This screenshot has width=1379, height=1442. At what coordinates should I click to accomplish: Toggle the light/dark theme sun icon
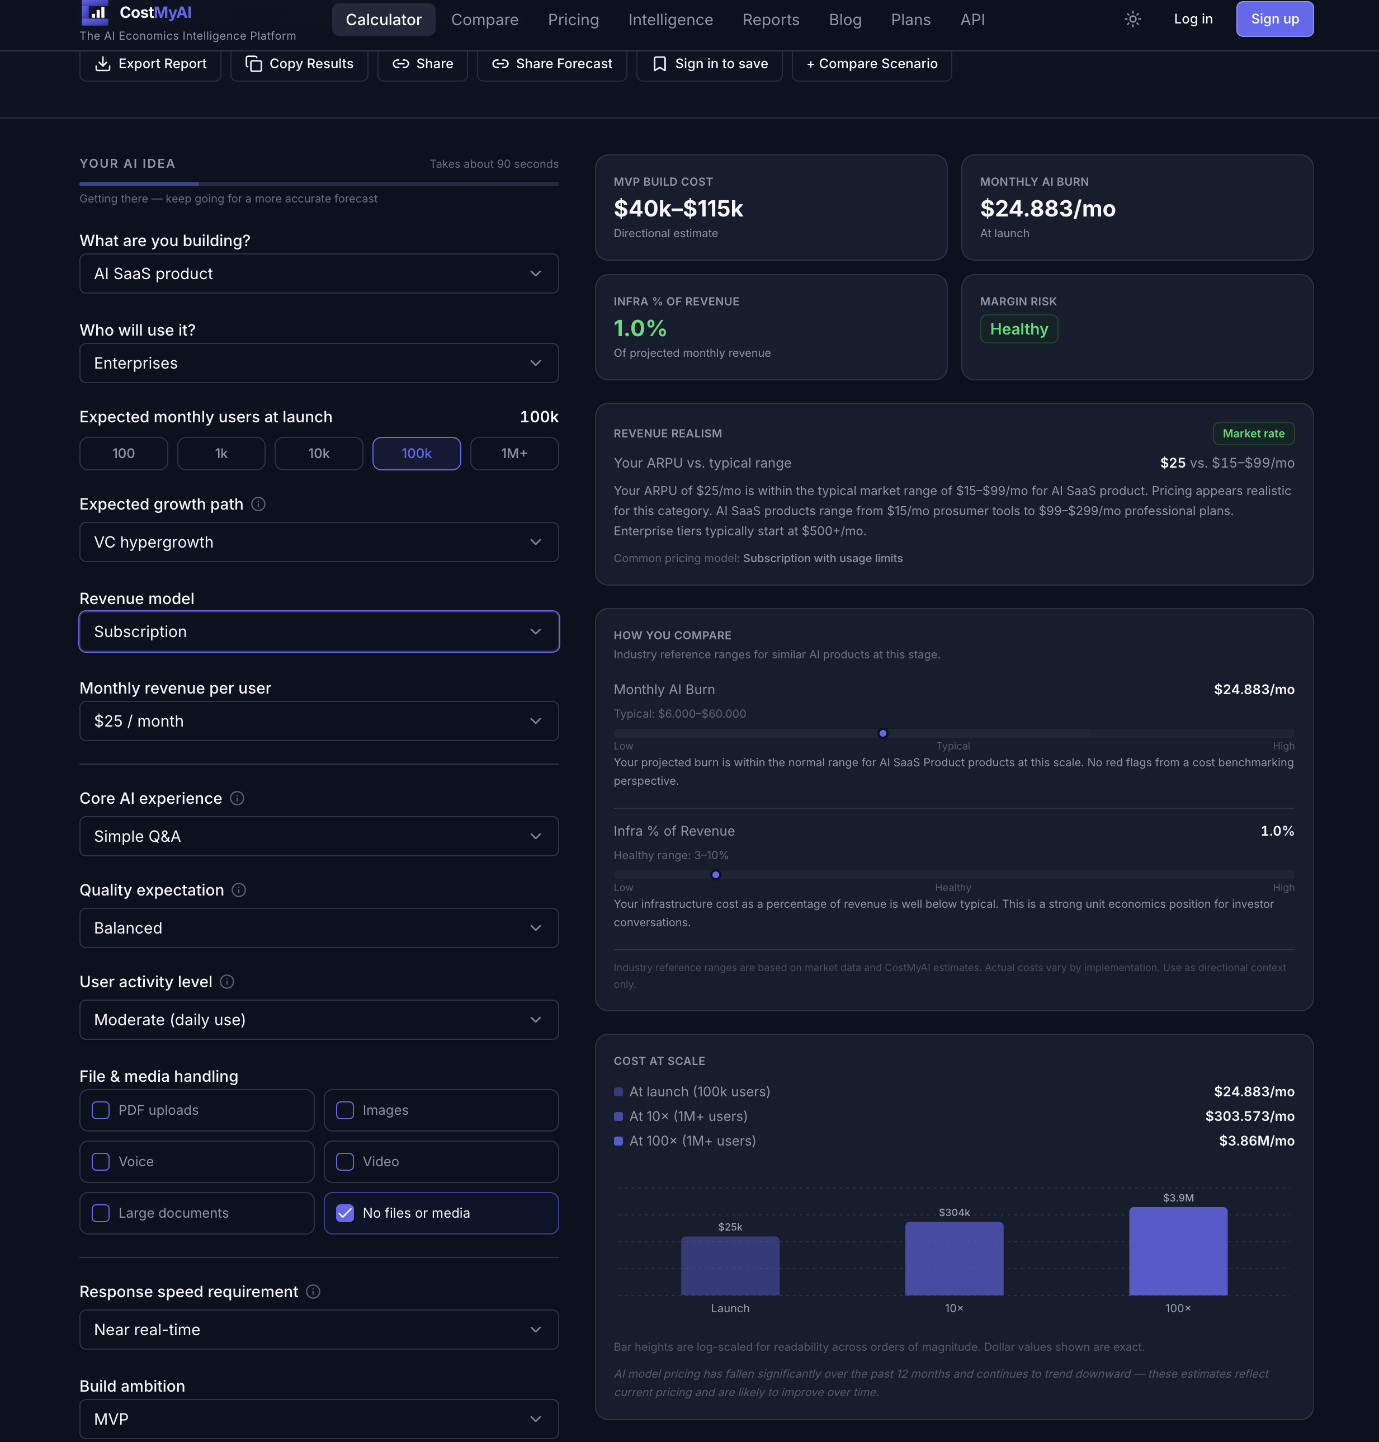coord(1133,19)
